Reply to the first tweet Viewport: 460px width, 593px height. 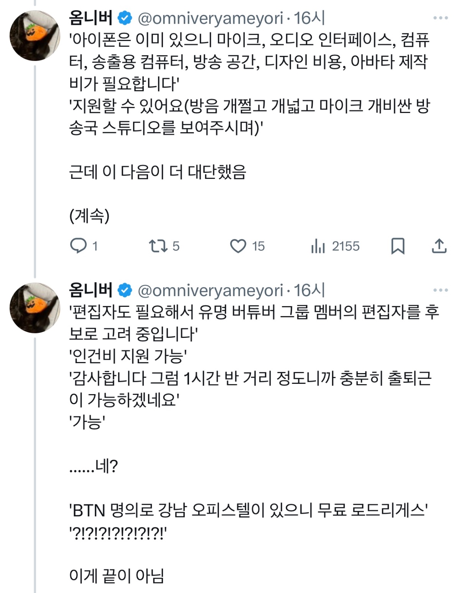(79, 246)
